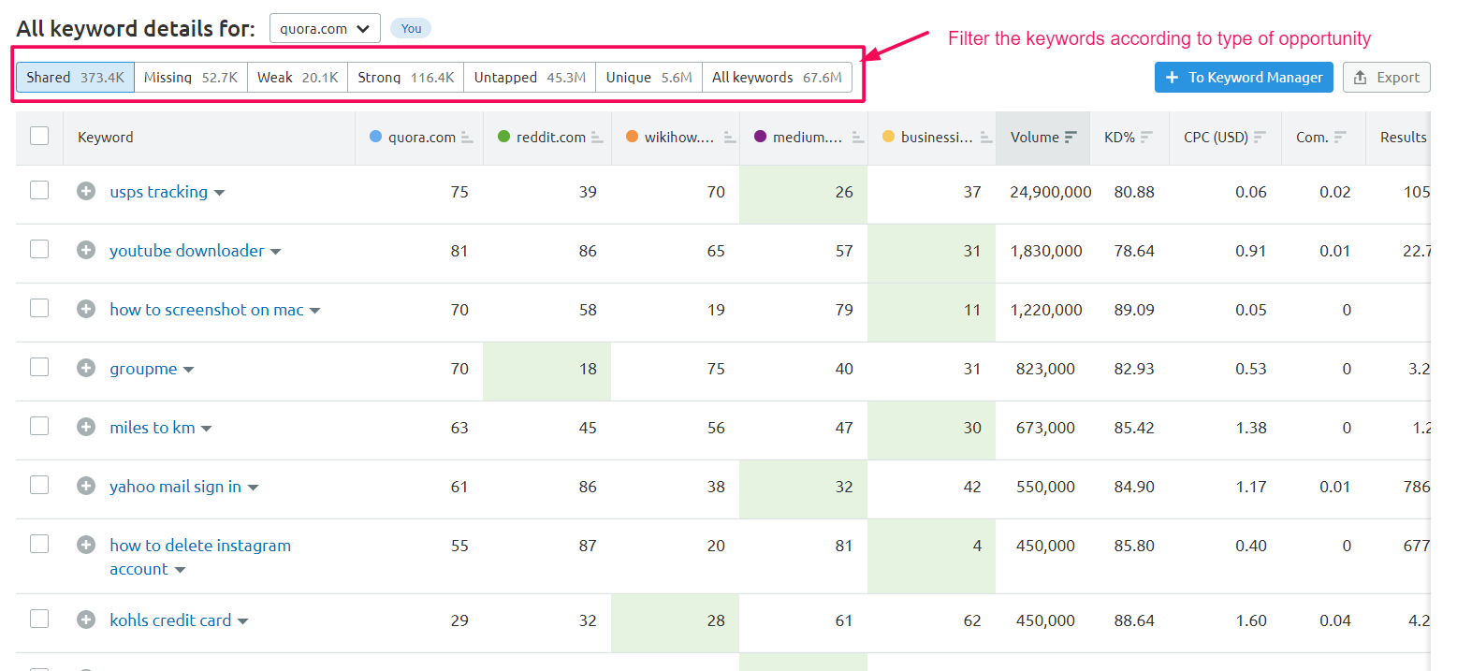Click the plus icon beside usps tracking
The height and width of the screenshot is (671, 1457).
pos(86,192)
